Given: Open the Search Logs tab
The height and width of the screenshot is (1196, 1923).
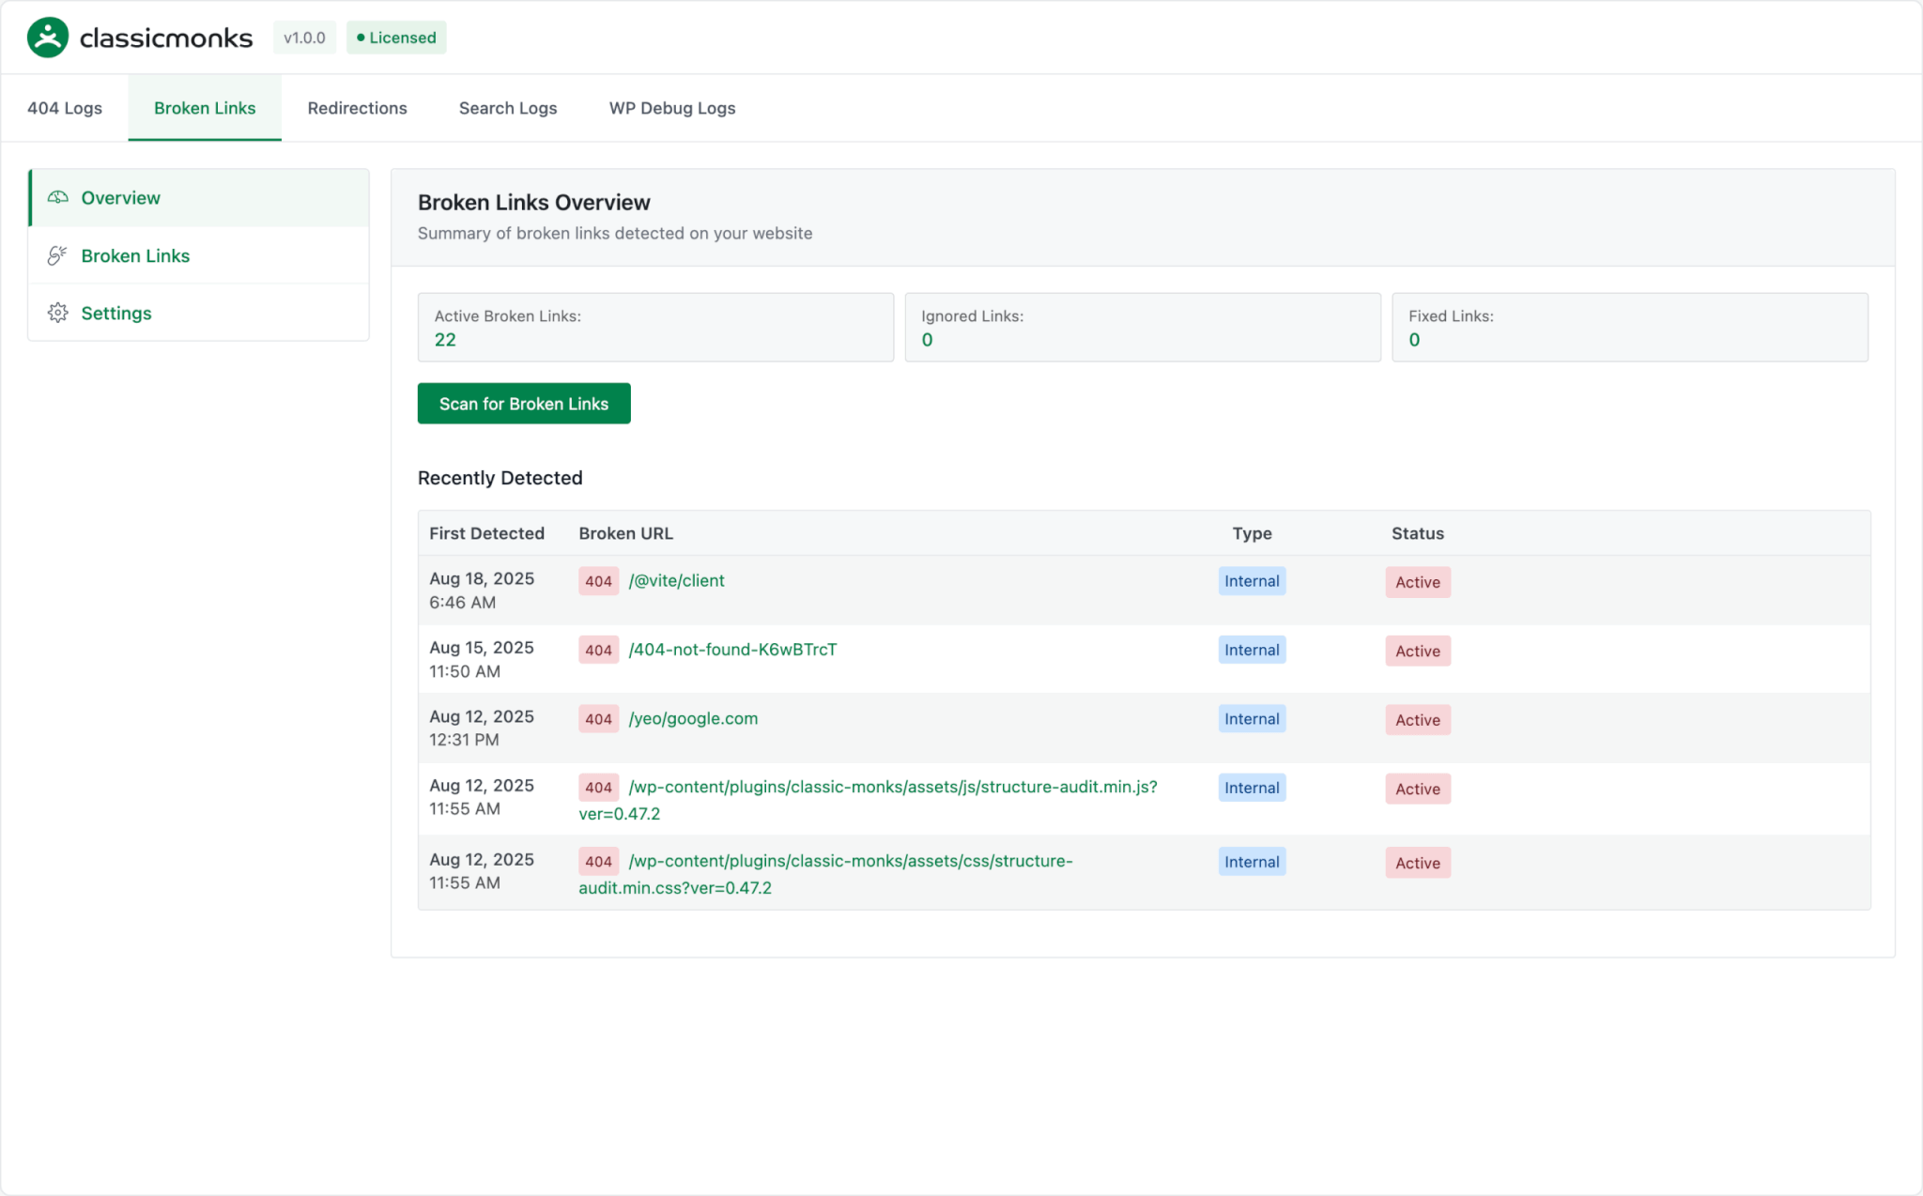Looking at the screenshot, I should point(507,108).
